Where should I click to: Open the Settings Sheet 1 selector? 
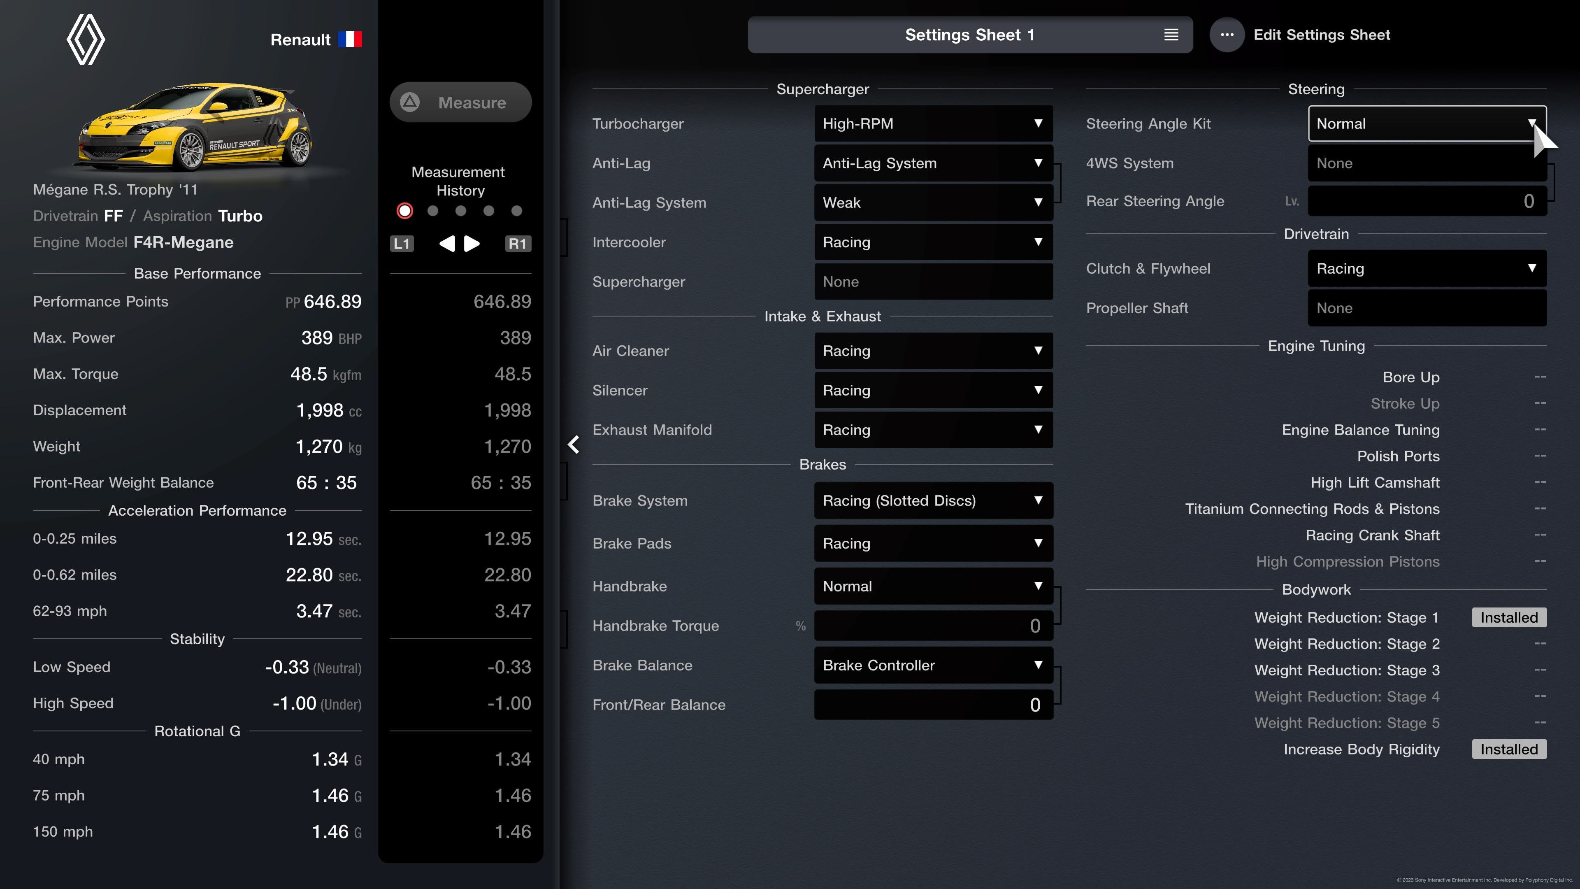970,35
